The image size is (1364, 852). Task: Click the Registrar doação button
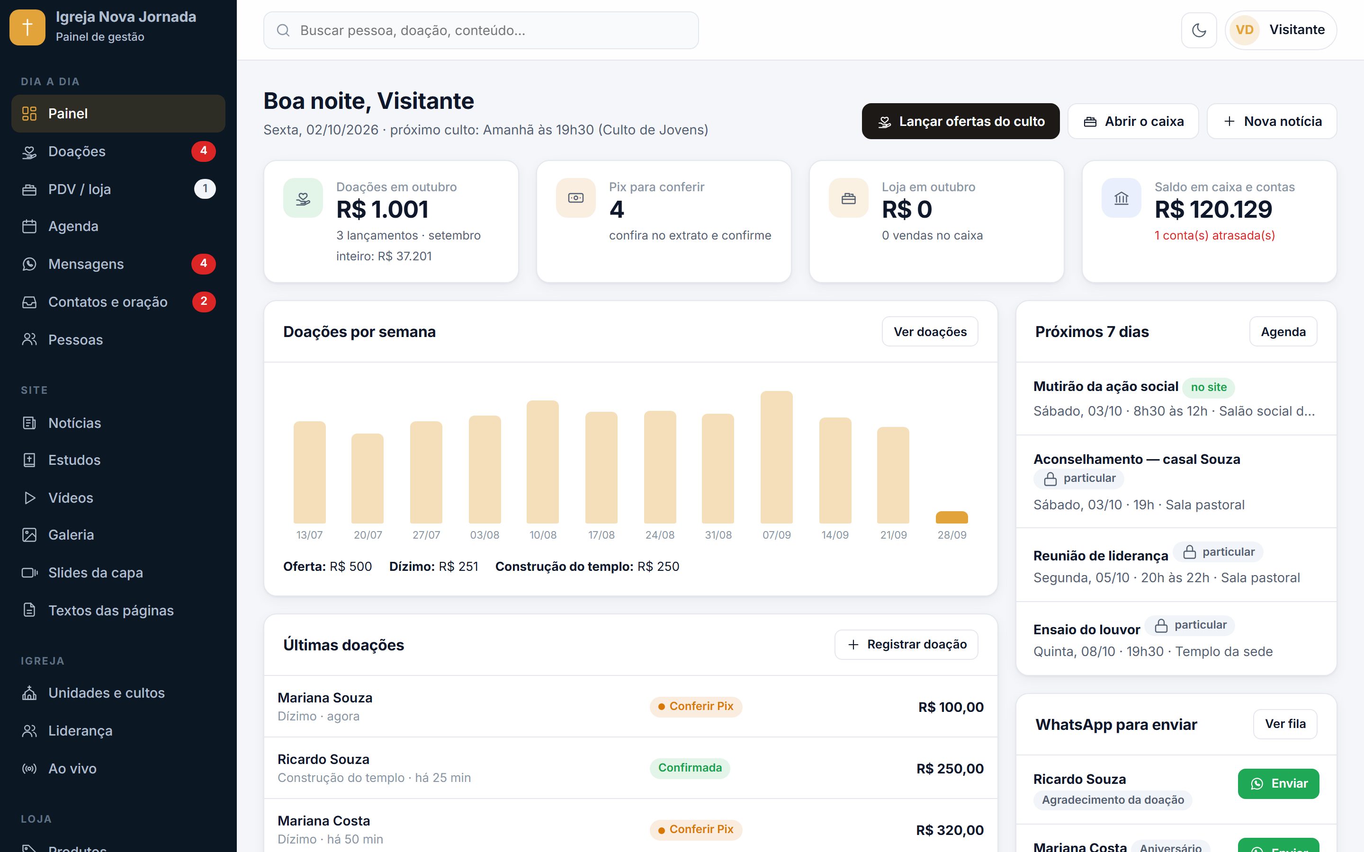pyautogui.click(x=906, y=644)
